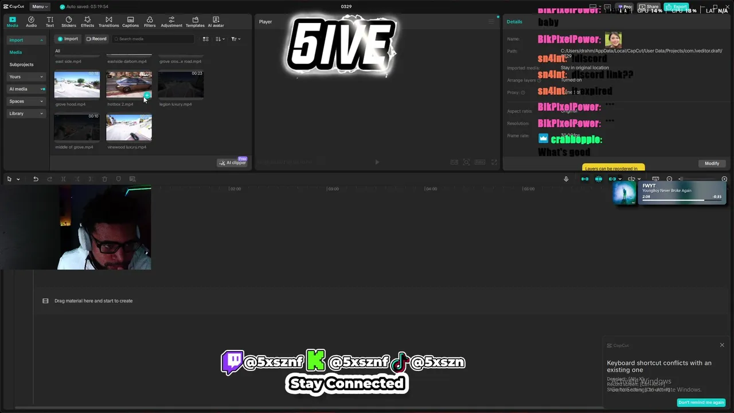
Task: Click the timeline zoom-in plus icon
Action: click(724, 179)
